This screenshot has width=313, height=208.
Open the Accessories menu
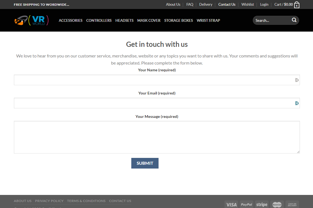pyautogui.click(x=71, y=20)
